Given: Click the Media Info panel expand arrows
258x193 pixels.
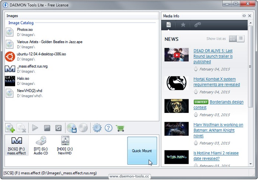Looking at the screenshot, I should (x=244, y=16).
